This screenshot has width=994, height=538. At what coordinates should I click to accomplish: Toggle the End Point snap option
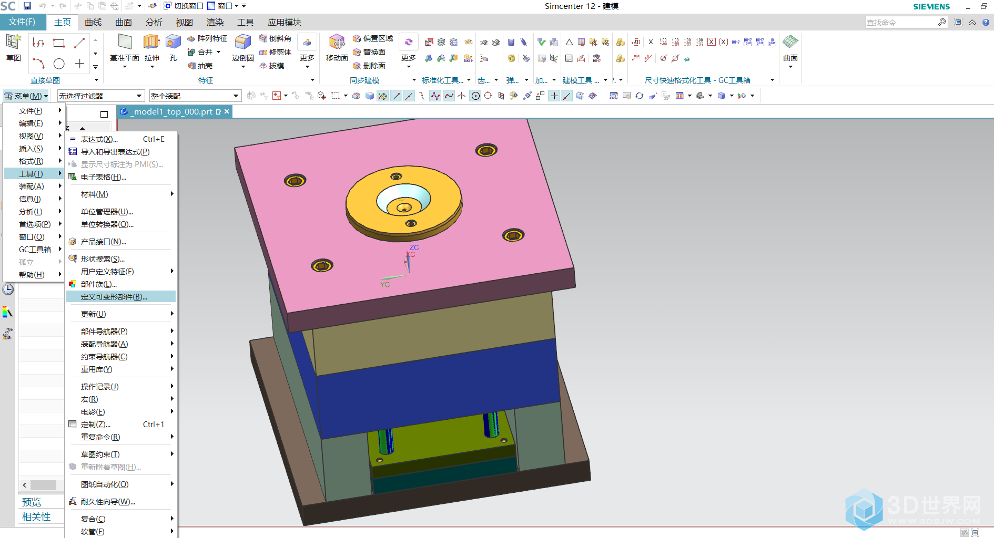[x=397, y=96]
